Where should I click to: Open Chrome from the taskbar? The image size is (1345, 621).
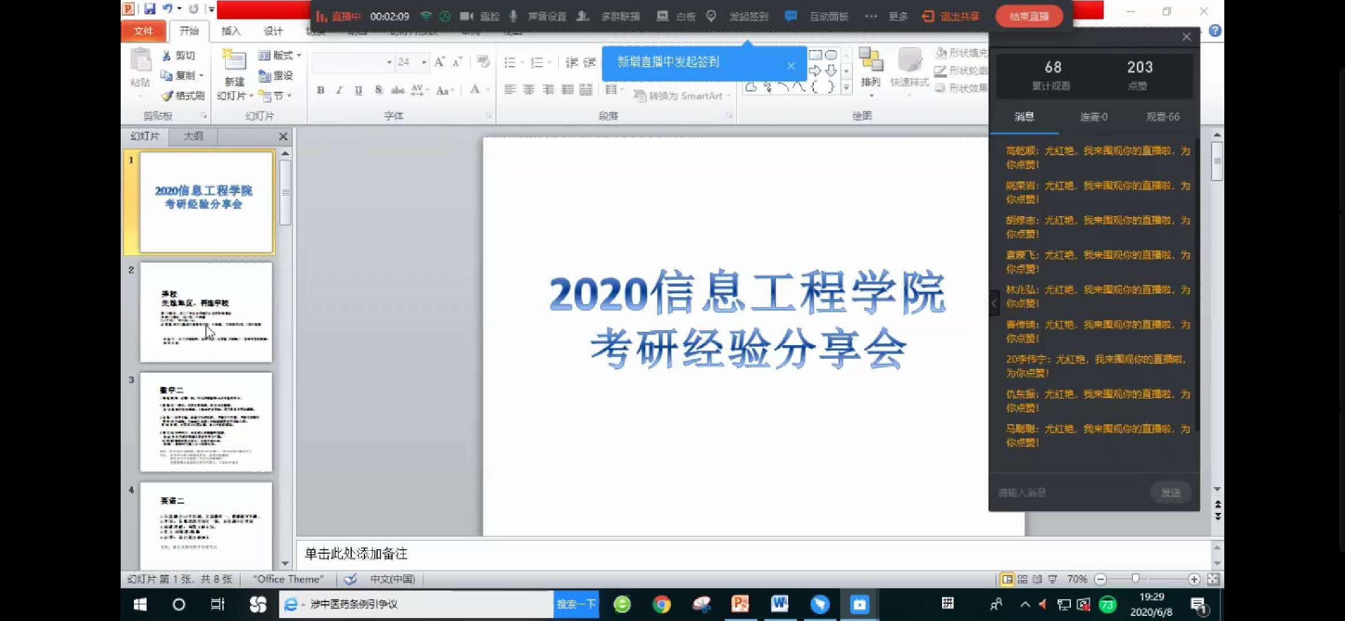point(662,604)
